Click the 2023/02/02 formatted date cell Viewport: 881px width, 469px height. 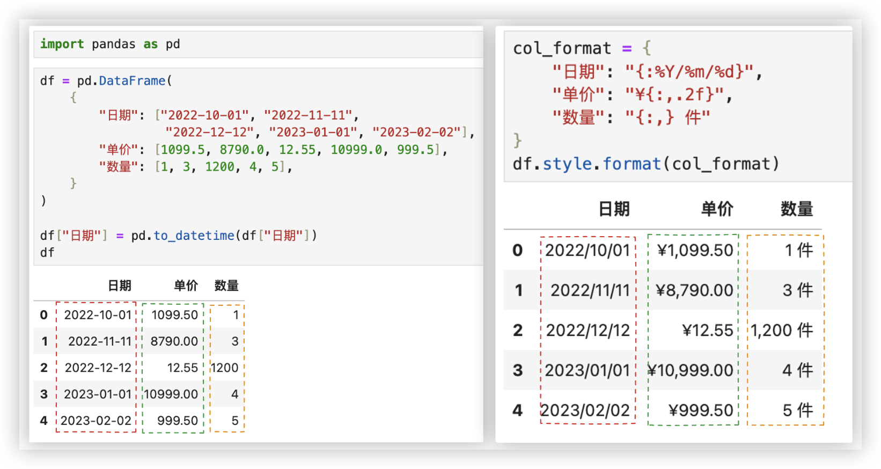coord(585,411)
